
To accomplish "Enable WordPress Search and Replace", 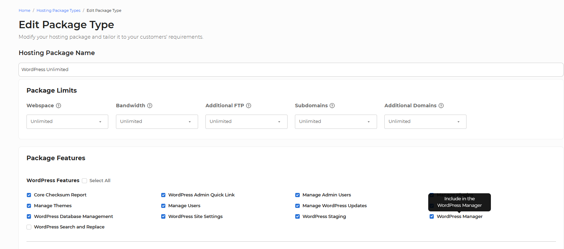I will click(29, 227).
